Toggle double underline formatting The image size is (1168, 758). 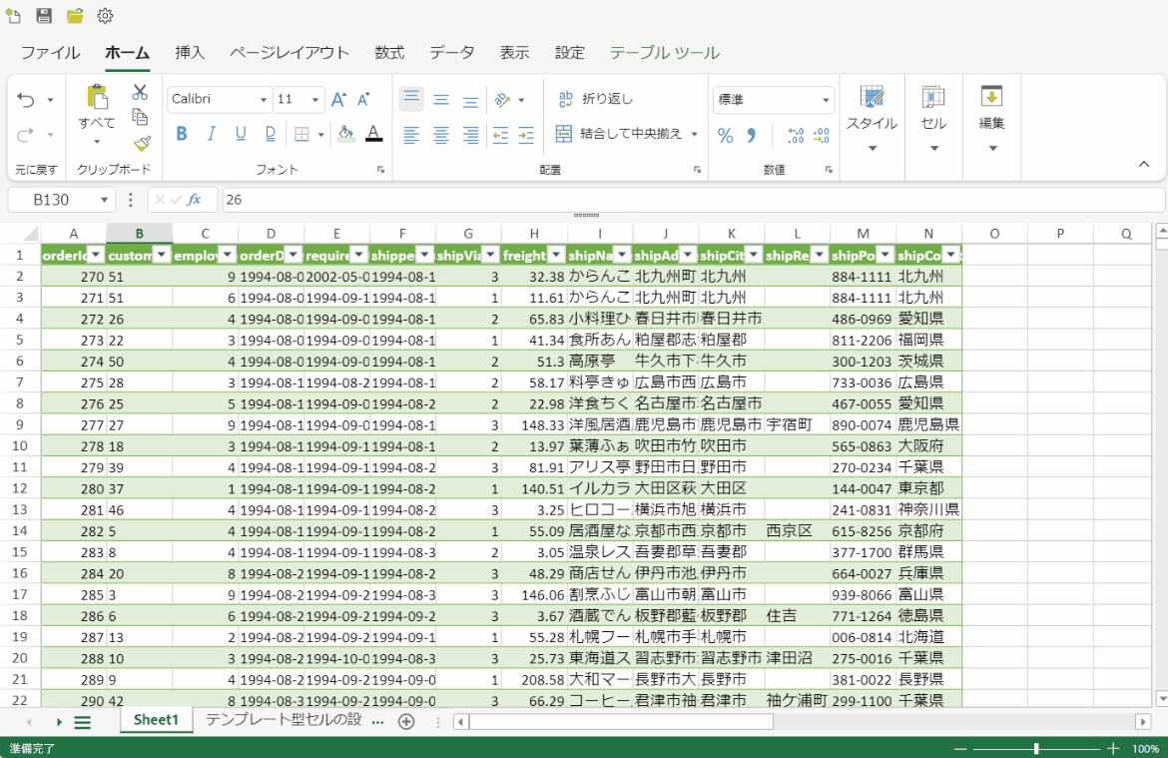[x=271, y=134]
